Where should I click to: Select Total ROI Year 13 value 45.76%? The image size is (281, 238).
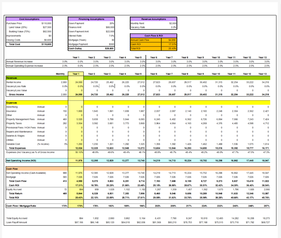tap(266, 197)
